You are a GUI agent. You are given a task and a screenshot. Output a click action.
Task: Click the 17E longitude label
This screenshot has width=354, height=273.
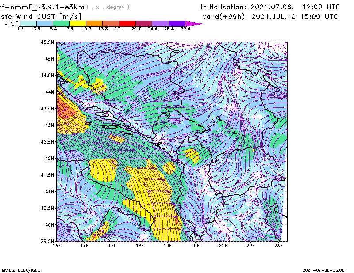click(x=112, y=246)
